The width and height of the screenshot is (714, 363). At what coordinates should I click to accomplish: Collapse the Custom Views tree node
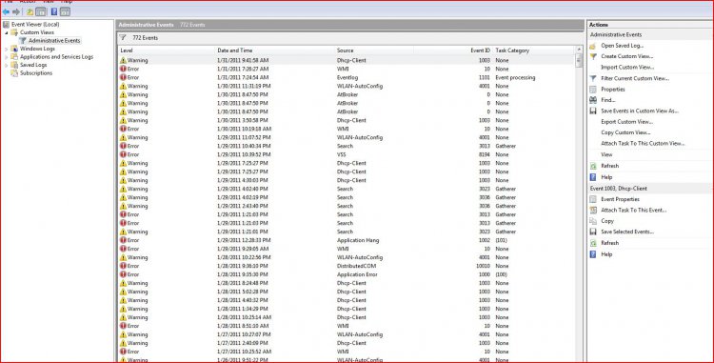(x=7, y=32)
